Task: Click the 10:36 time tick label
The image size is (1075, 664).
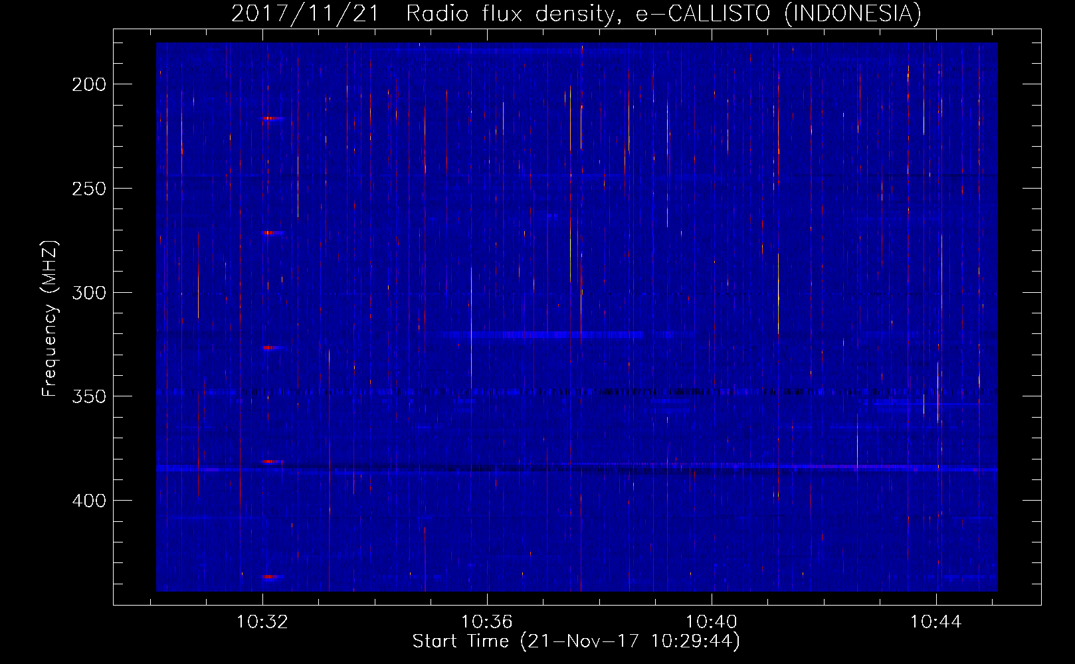Action: [487, 622]
